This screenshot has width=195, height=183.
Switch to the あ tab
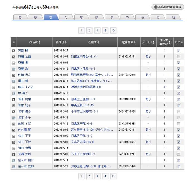point(20,17)
